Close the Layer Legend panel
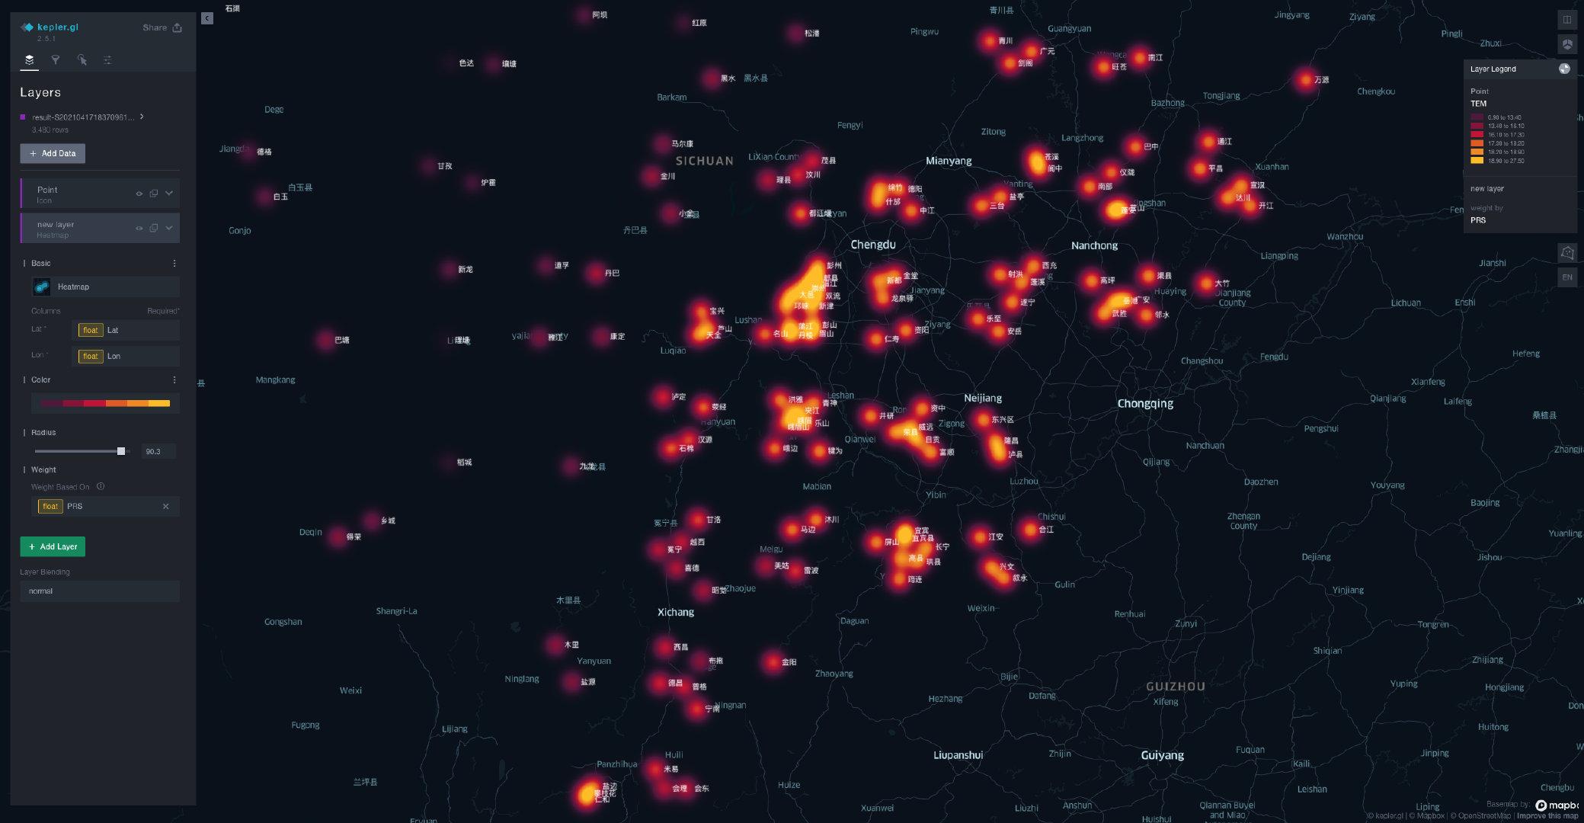This screenshot has width=1584, height=823. (x=1564, y=69)
